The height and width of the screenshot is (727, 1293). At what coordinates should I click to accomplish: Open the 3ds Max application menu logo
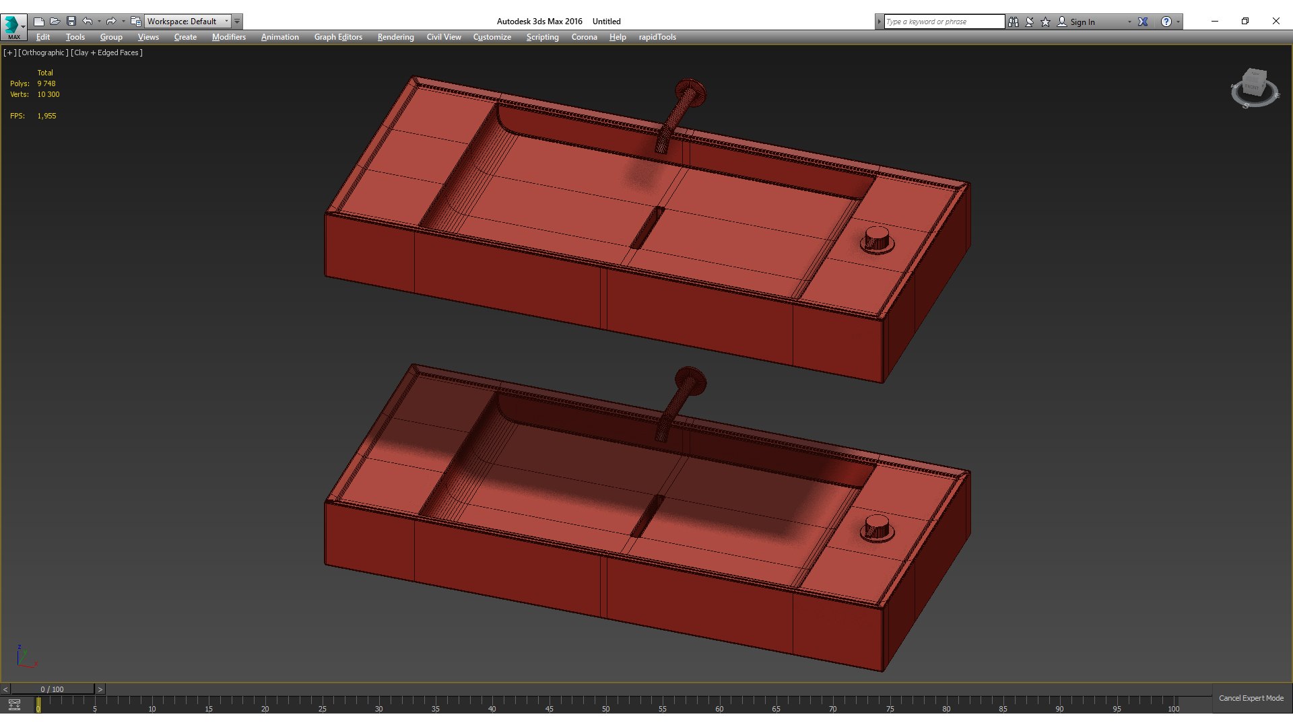[x=12, y=25]
